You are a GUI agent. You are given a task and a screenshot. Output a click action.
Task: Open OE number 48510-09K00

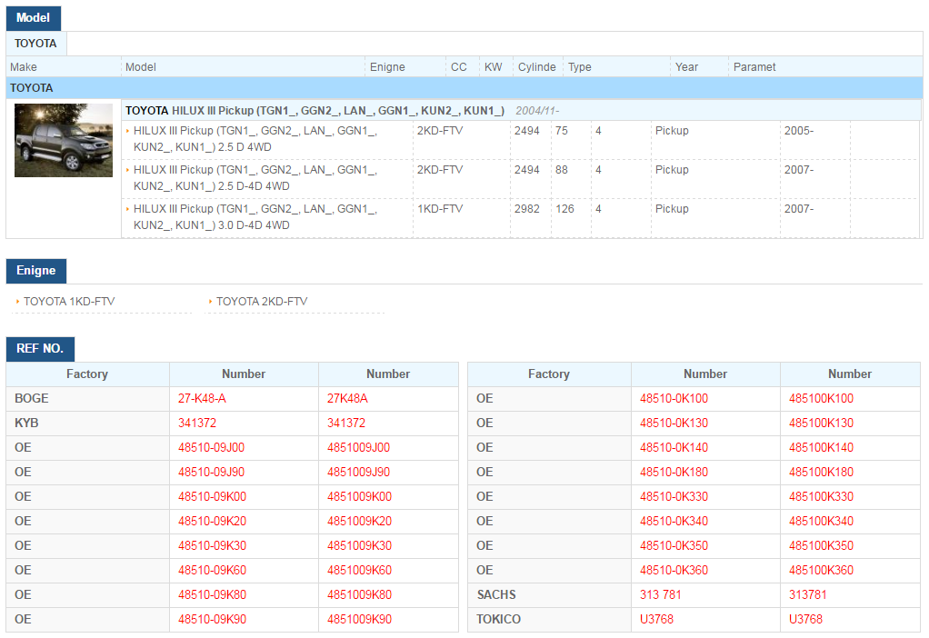212,497
